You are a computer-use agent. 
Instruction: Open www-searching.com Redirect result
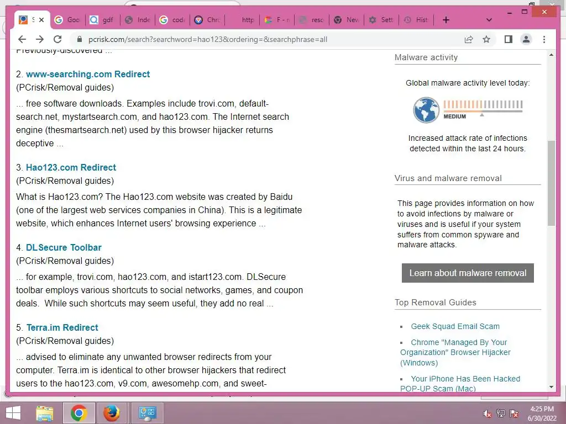pos(88,74)
